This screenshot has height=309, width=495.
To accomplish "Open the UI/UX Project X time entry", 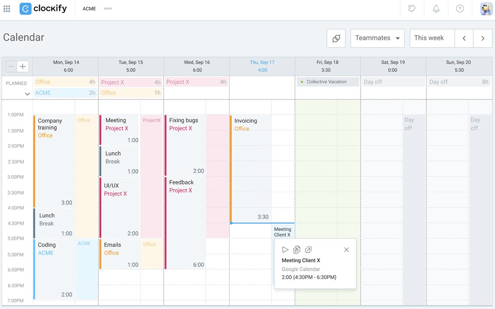I will [x=119, y=207].
